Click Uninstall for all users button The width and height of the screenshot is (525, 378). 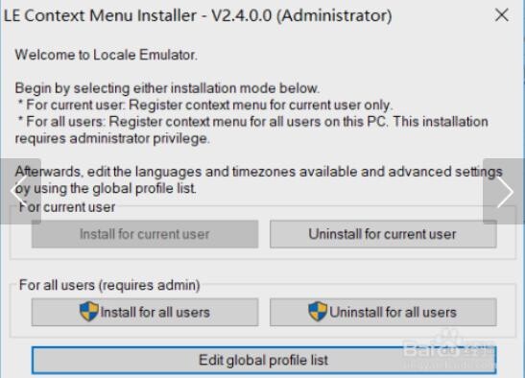tap(383, 312)
